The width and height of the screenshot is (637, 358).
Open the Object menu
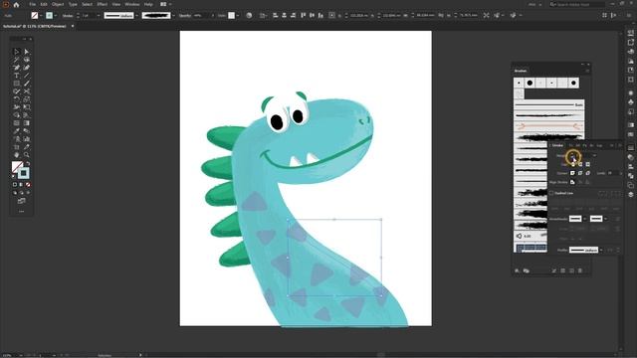click(x=58, y=4)
